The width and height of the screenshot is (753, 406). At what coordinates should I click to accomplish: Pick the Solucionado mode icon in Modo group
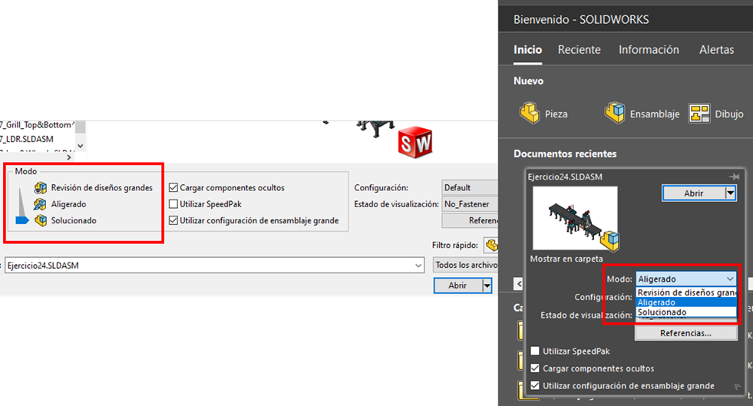[41, 221]
